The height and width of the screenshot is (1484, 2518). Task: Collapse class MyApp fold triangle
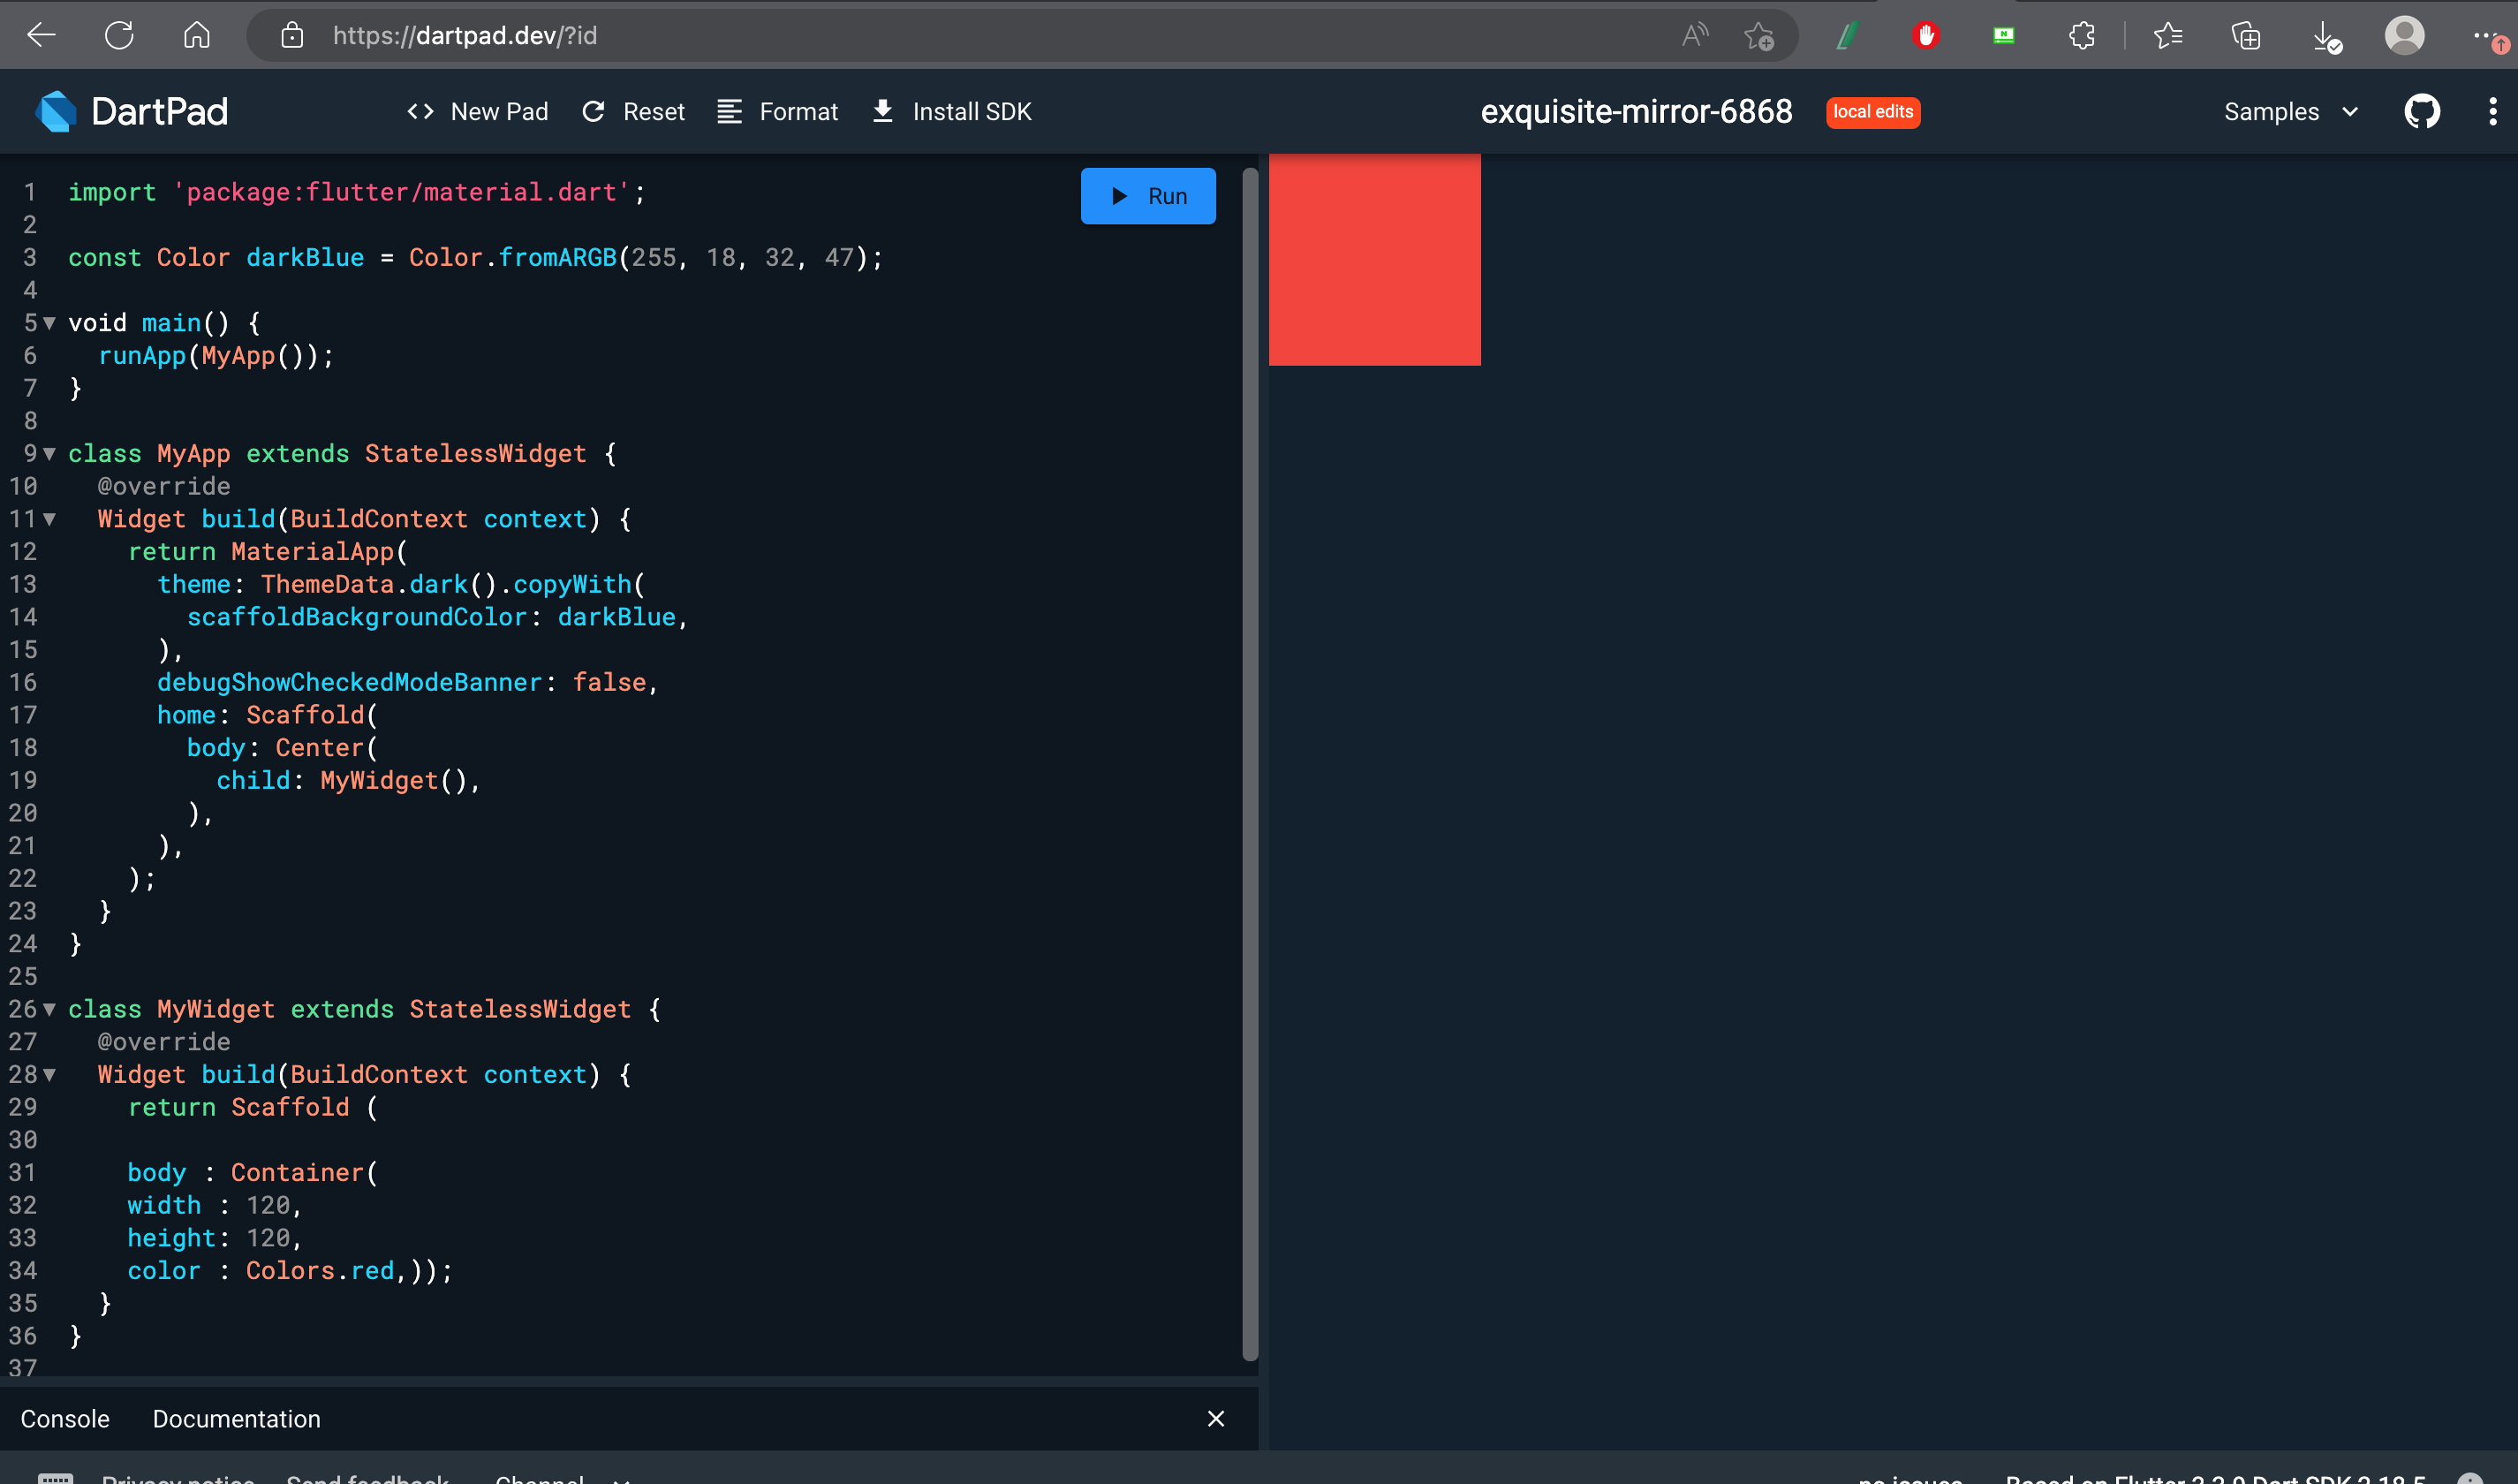(x=49, y=454)
